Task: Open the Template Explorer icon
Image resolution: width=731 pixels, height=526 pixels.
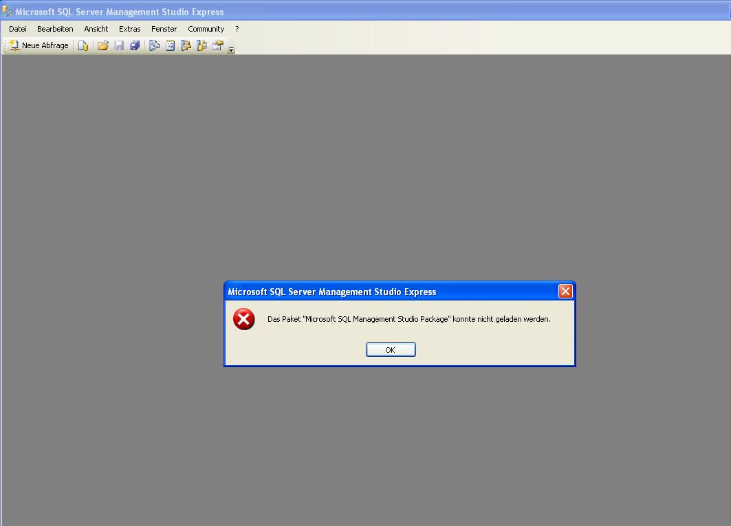Action: tap(202, 45)
